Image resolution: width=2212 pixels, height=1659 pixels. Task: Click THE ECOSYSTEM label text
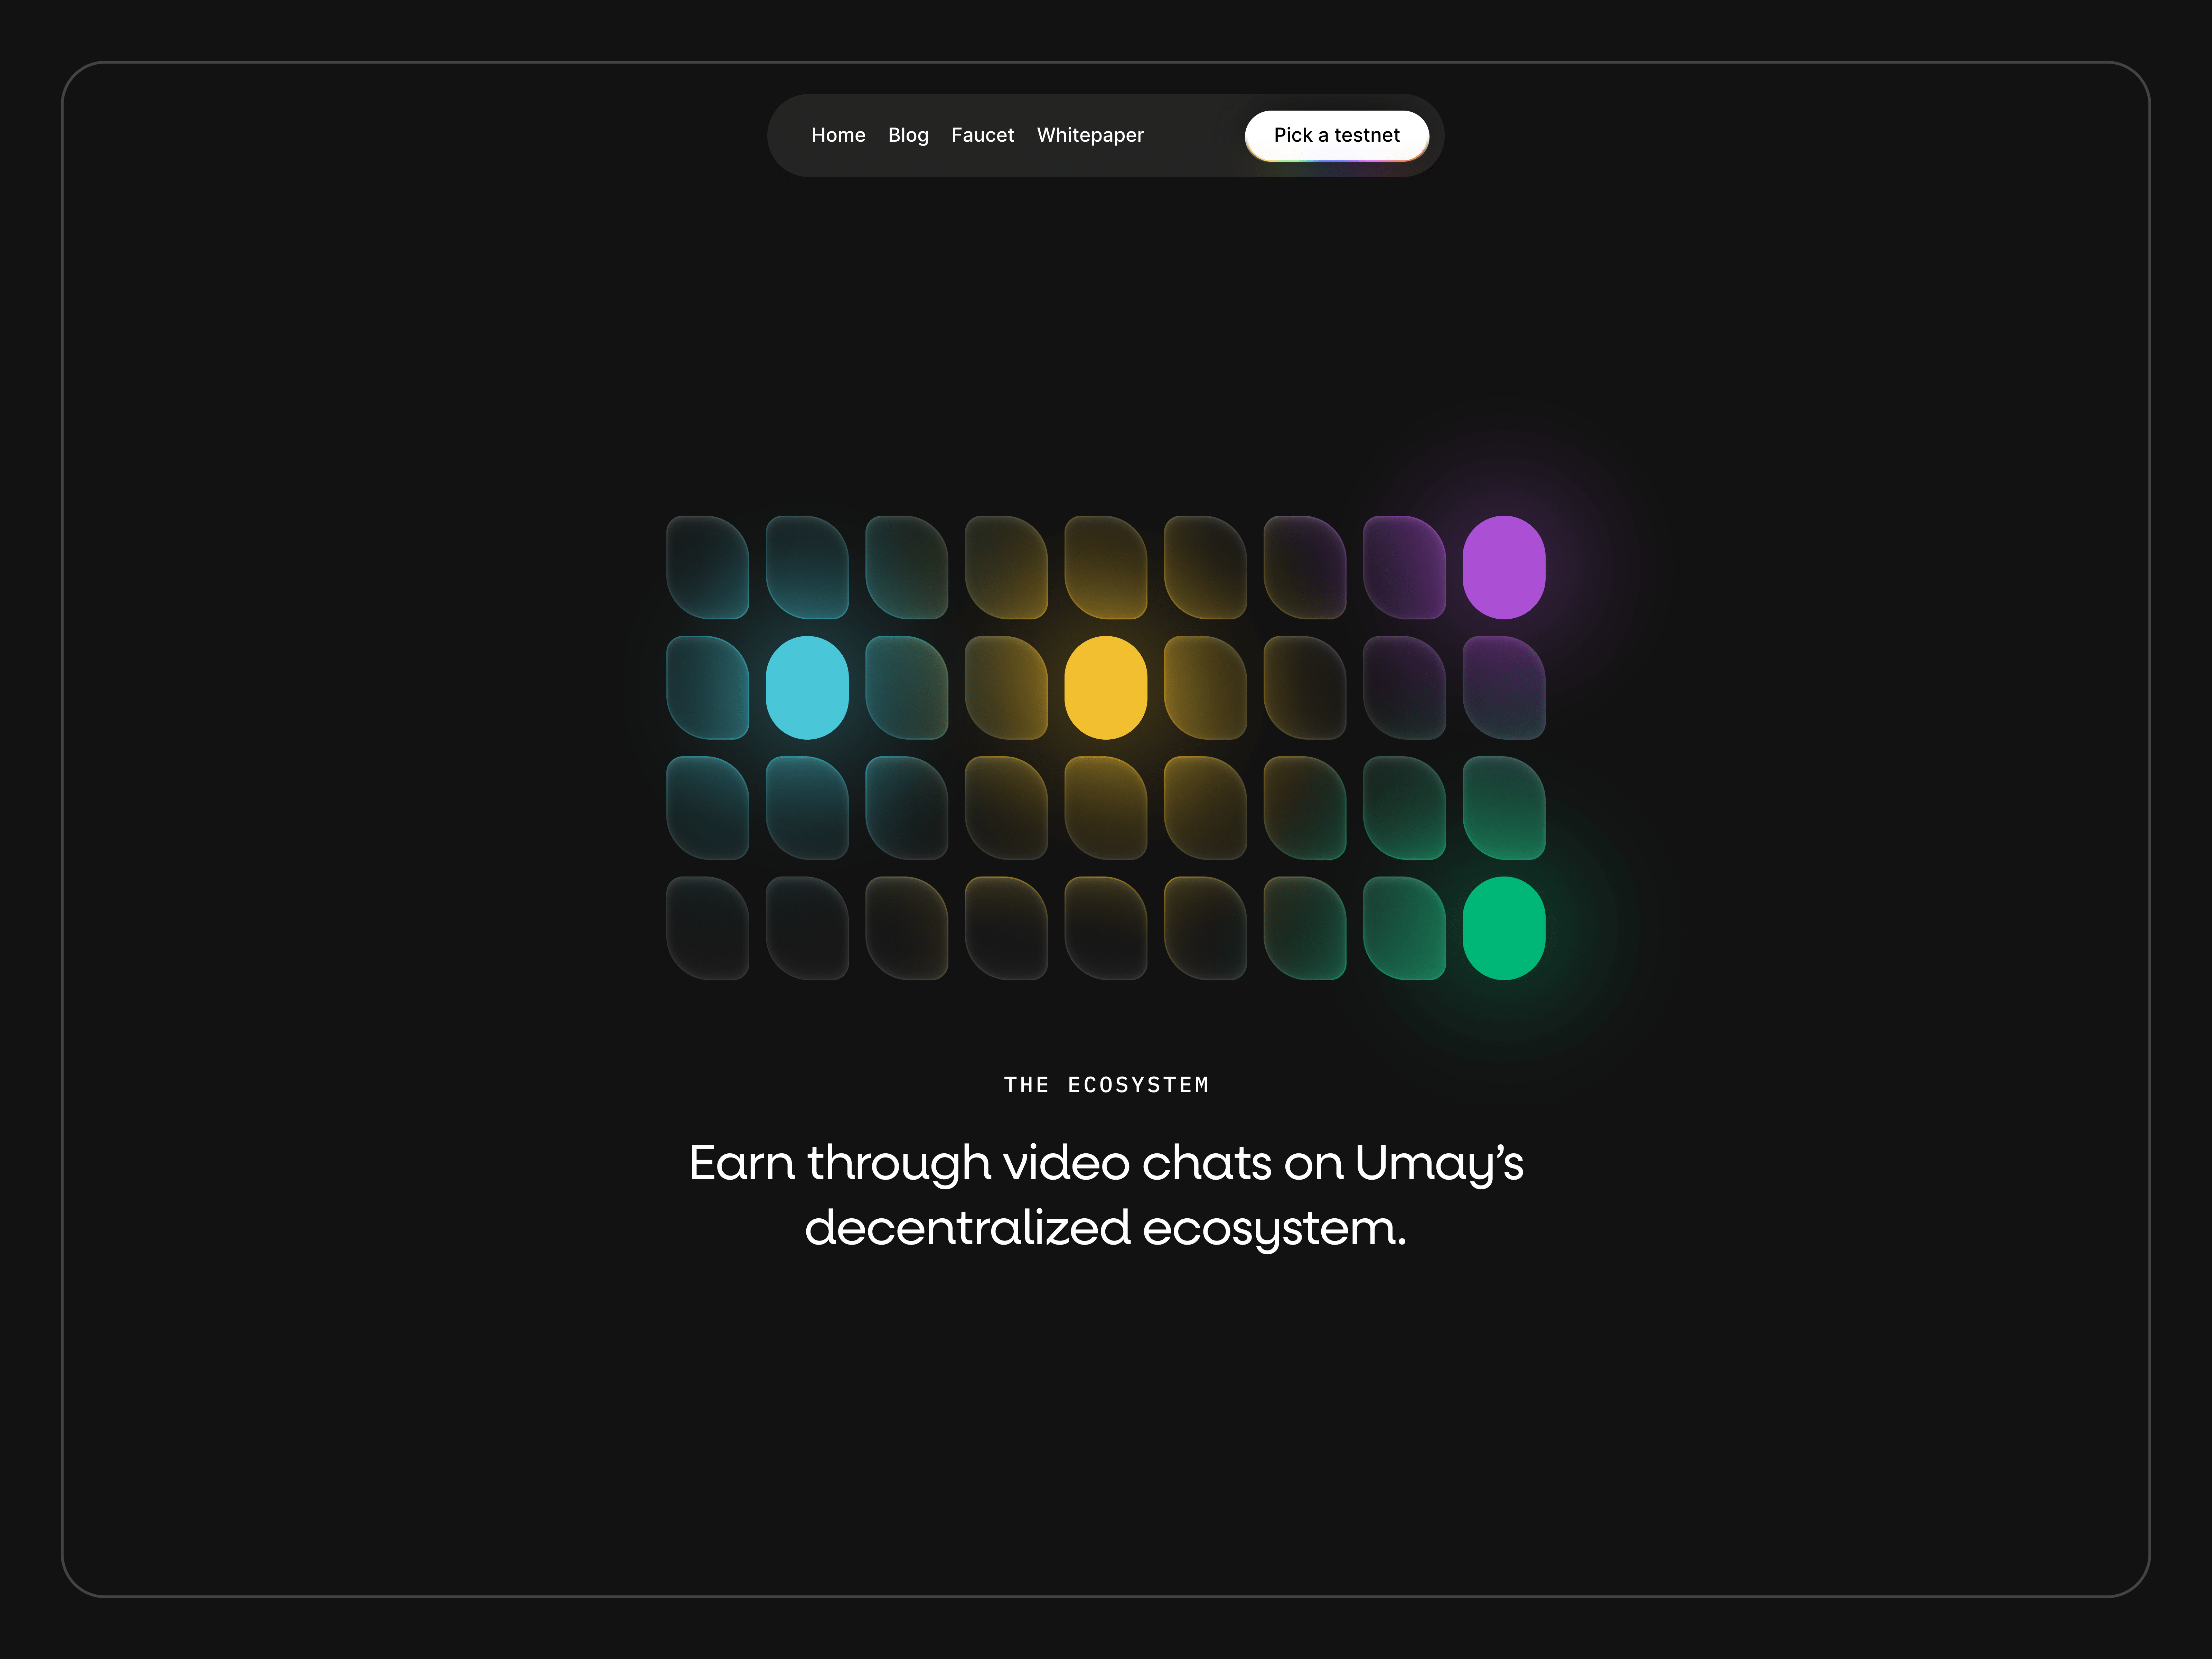1106,1085
